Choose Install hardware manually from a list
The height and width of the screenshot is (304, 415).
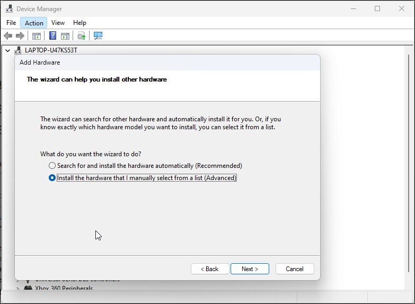[52, 178]
